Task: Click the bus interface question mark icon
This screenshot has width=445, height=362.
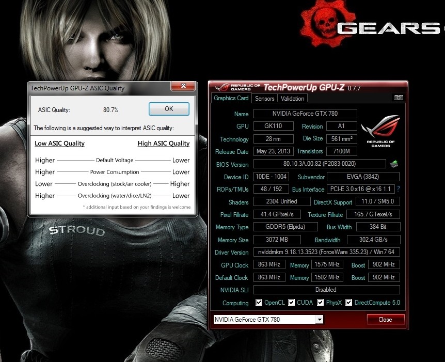Action: pos(398,189)
